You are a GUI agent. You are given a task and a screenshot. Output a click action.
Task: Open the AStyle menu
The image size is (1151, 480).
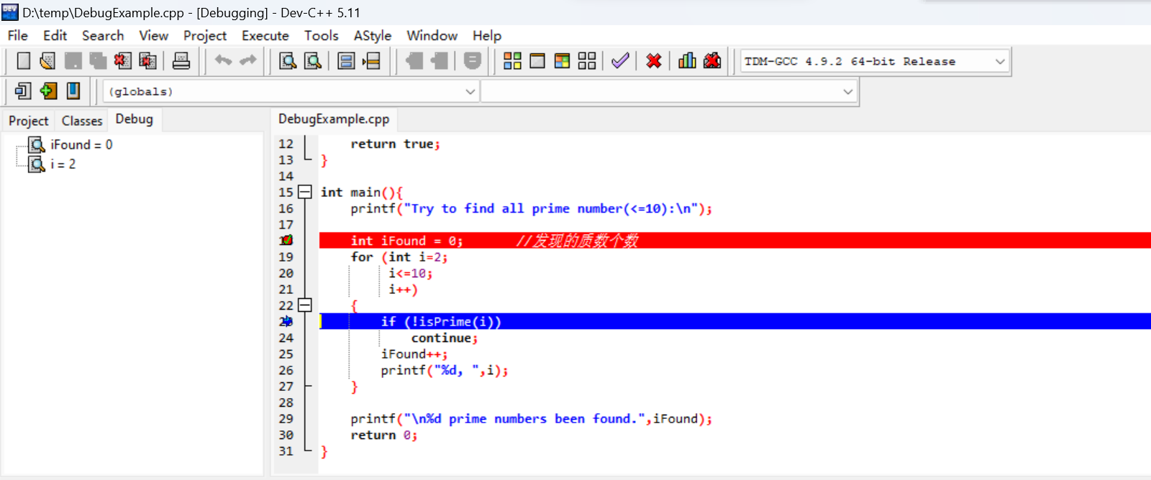(373, 35)
